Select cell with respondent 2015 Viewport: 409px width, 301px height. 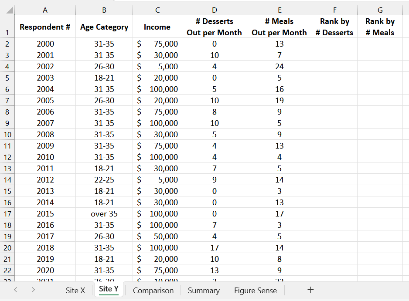(45, 214)
